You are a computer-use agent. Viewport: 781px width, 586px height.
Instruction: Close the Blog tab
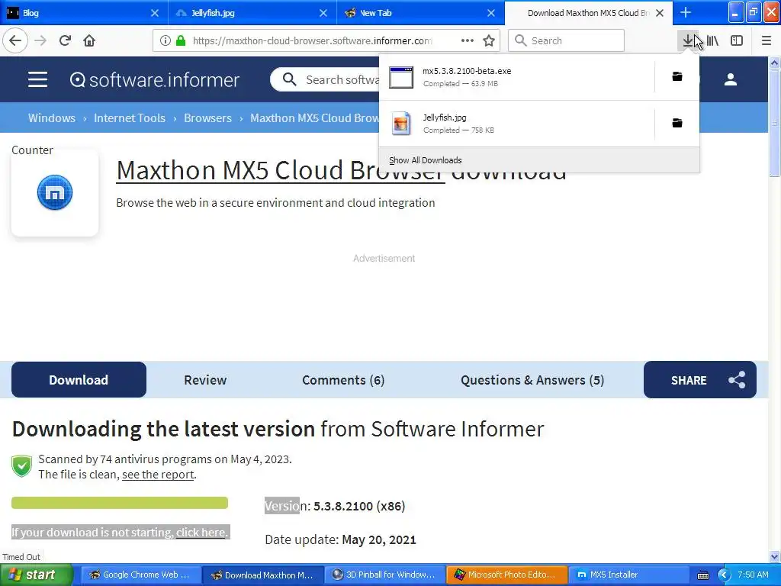[x=154, y=13]
